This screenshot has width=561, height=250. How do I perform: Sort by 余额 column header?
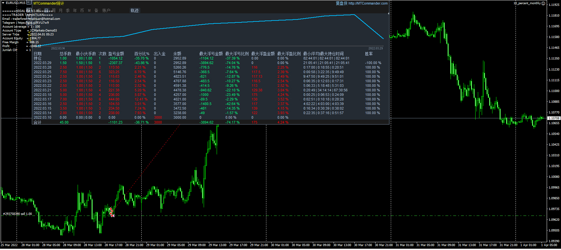tap(177, 54)
